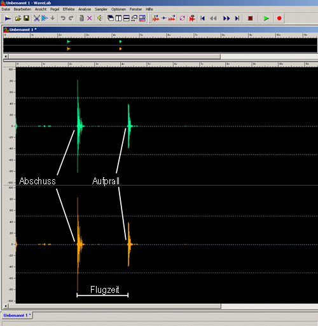Click the Open file folder icon

[x=18, y=18]
